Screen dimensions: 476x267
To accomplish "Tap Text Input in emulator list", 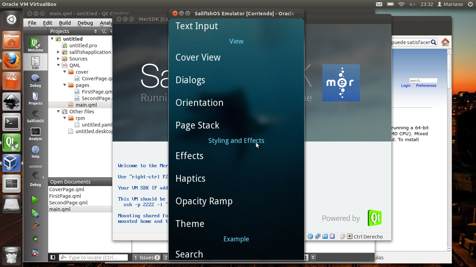I will point(197,26).
